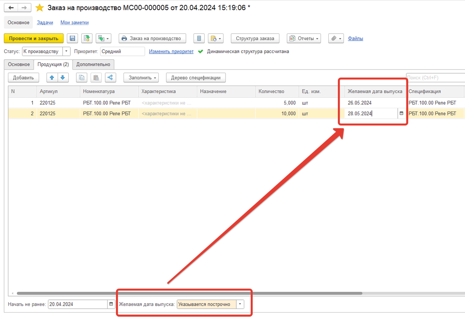Move row up with blue arrow
This screenshot has height=317, width=465.
(52, 78)
